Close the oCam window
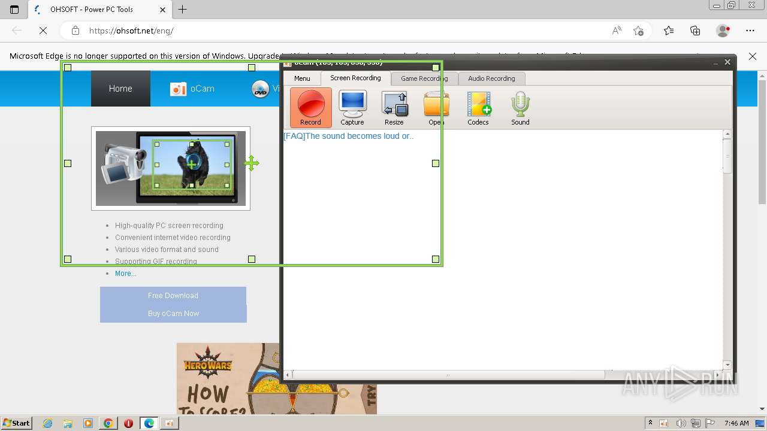This screenshot has height=431, width=767. 727,62
